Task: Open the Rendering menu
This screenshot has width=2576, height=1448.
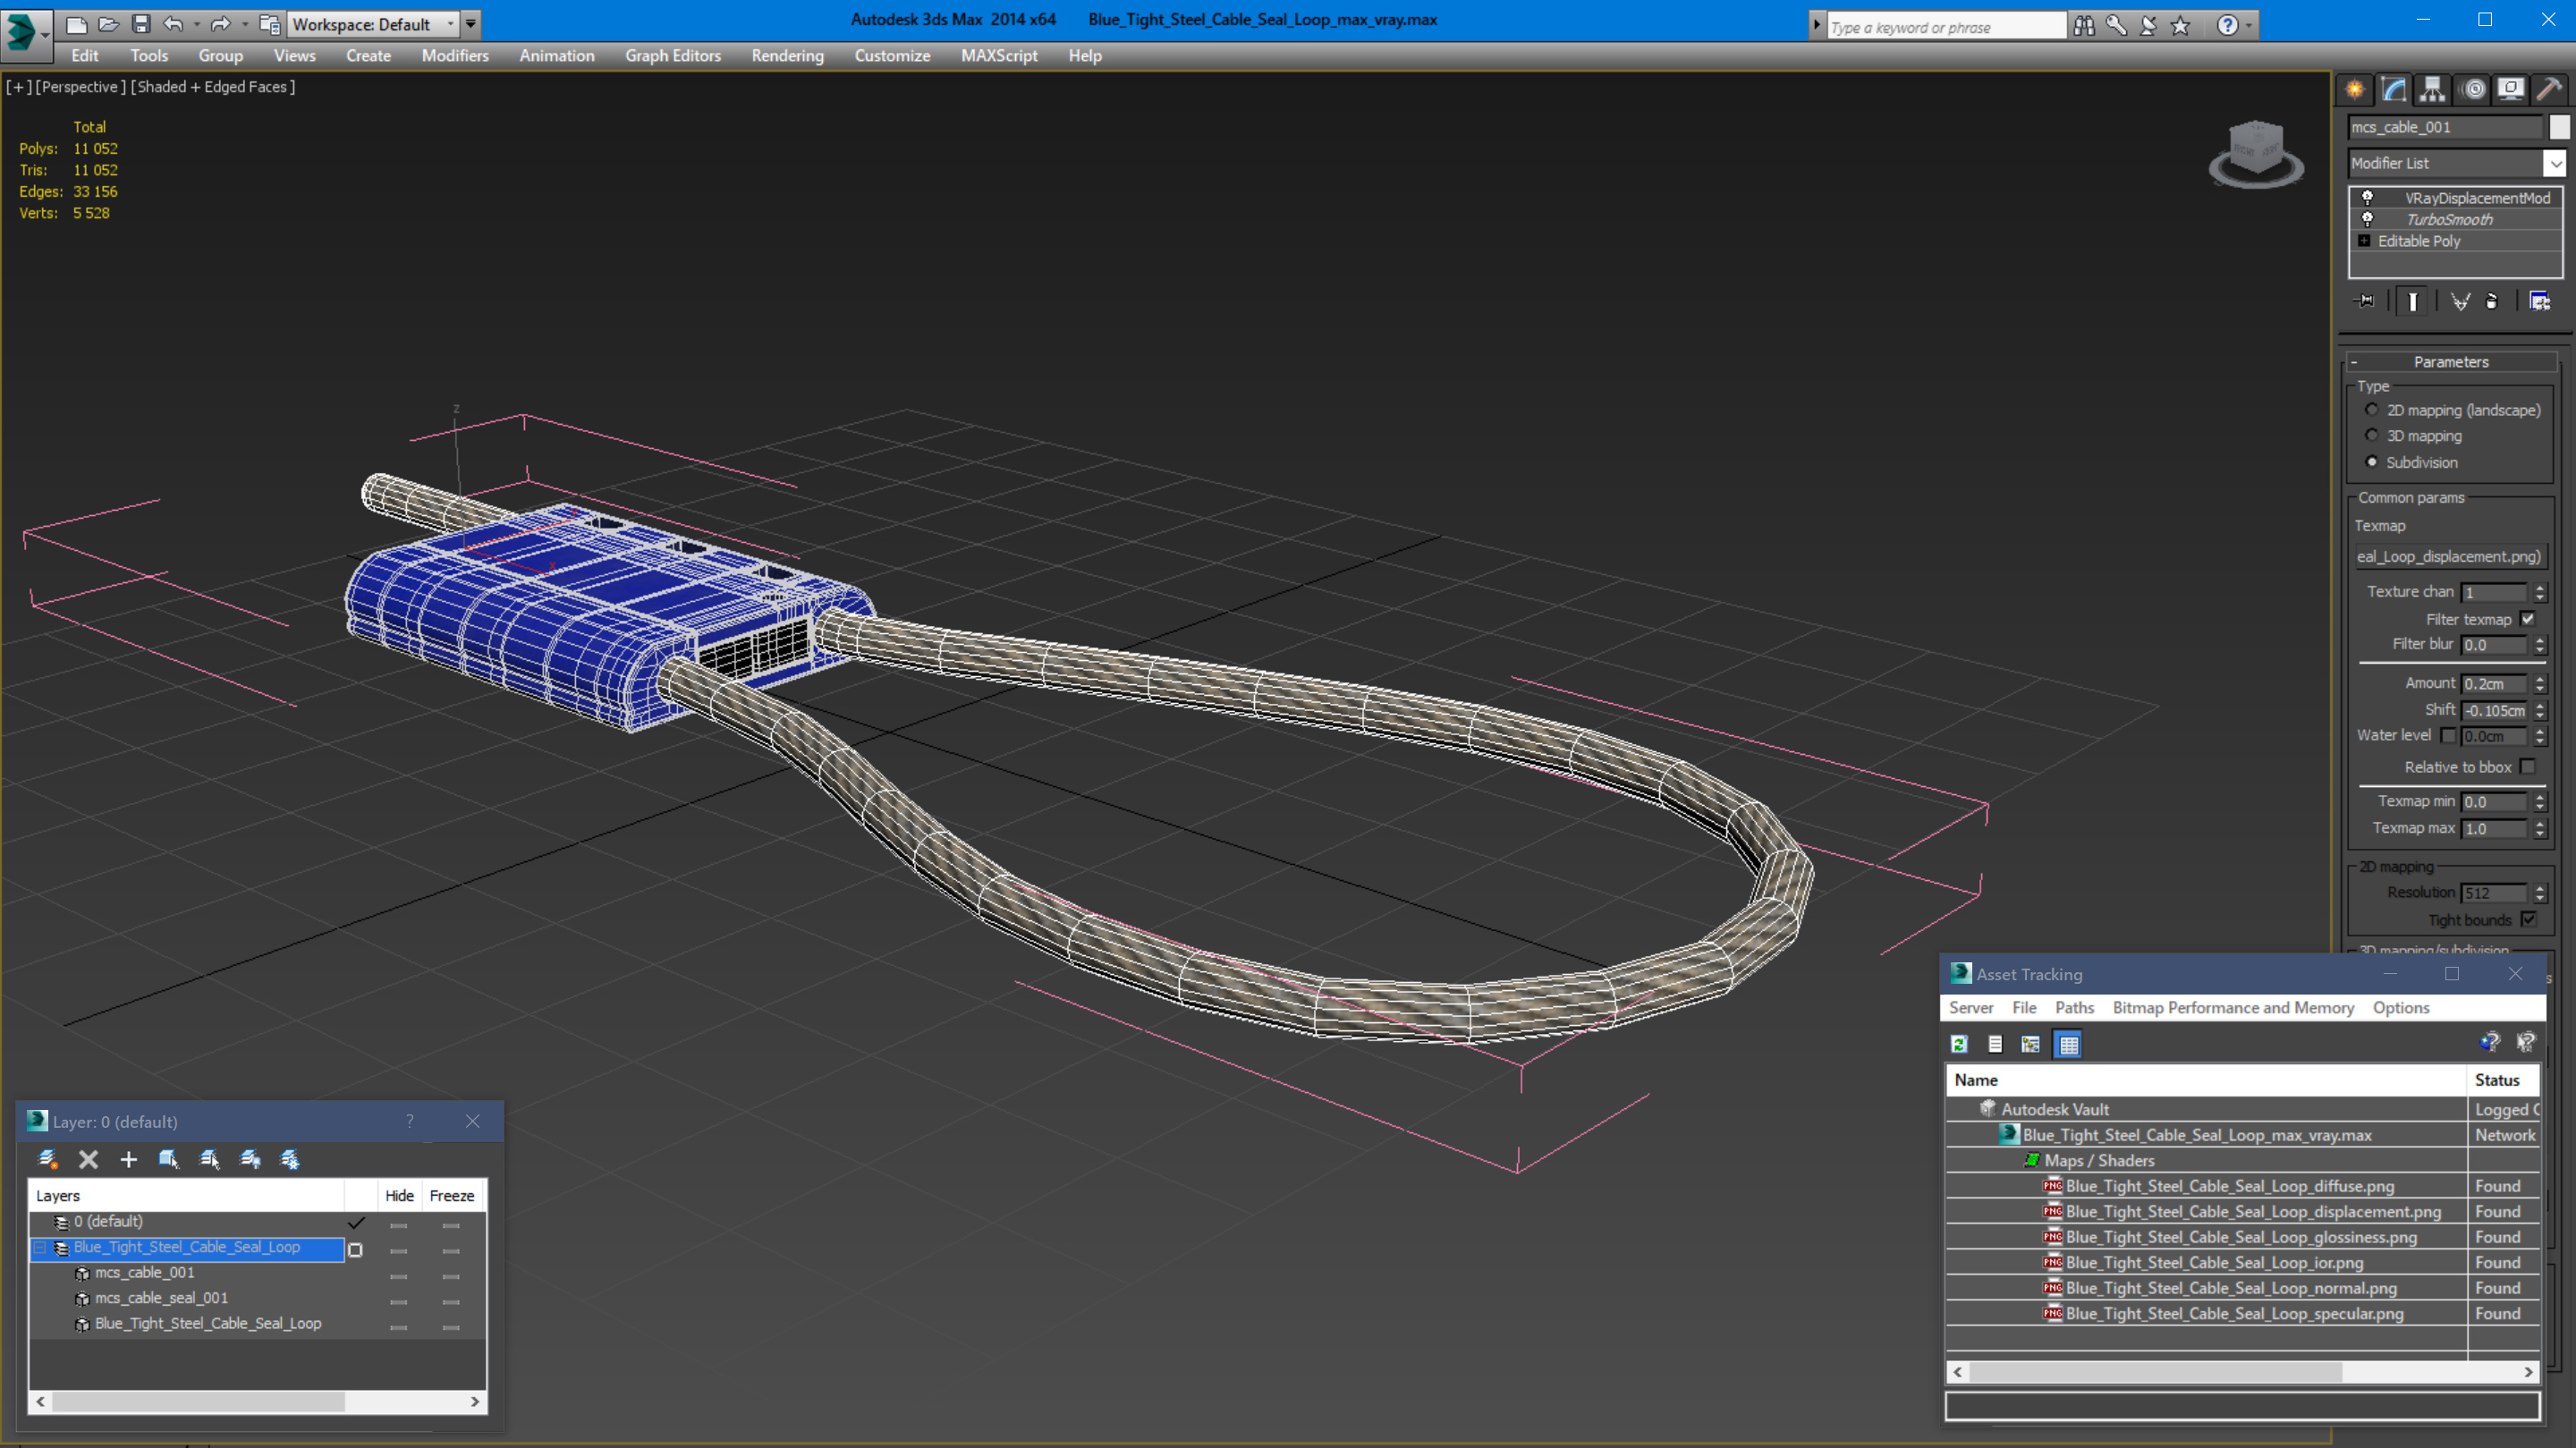Action: 787,56
